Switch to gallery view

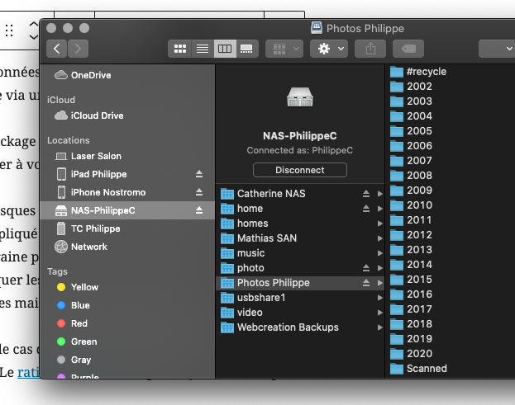(246, 49)
